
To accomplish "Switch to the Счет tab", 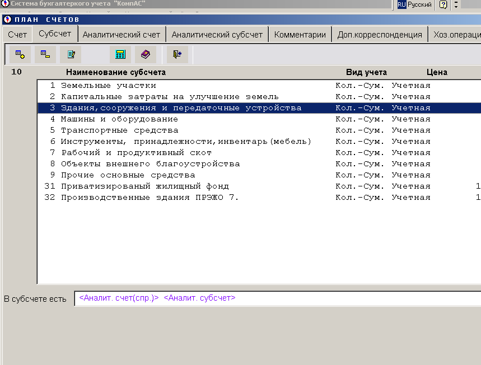I will click(17, 34).
